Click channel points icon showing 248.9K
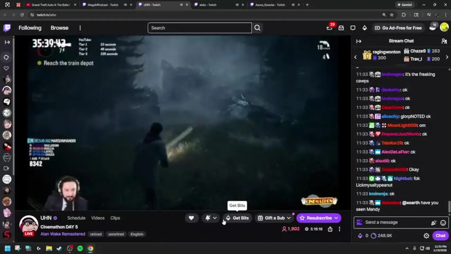 click(374, 236)
